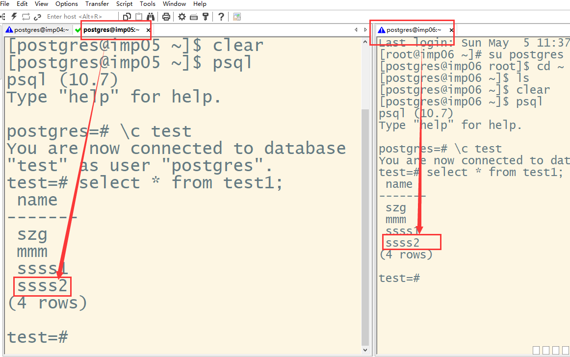The image size is (570, 357).
Task: Click the Copy icon in toolbar
Action: [x=127, y=17]
